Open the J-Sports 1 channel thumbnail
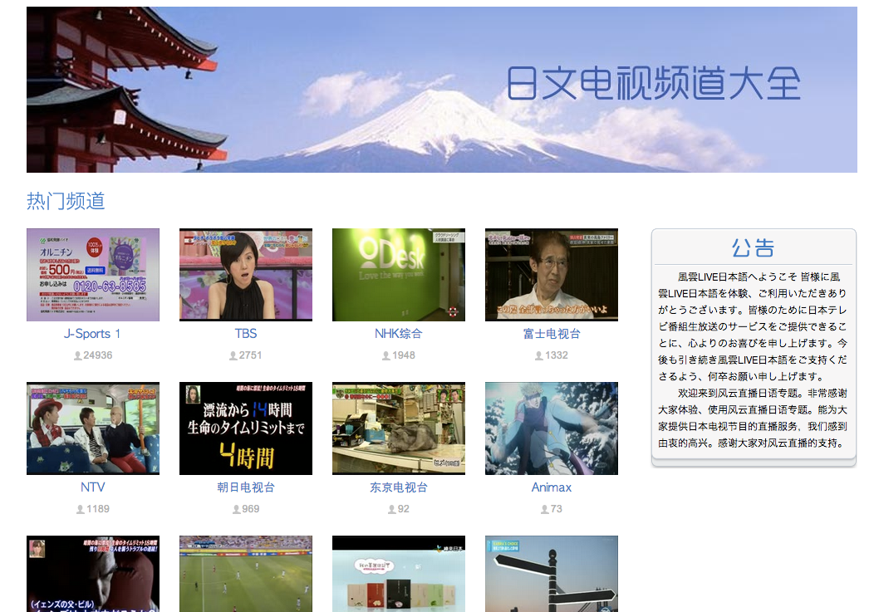 pos(93,275)
